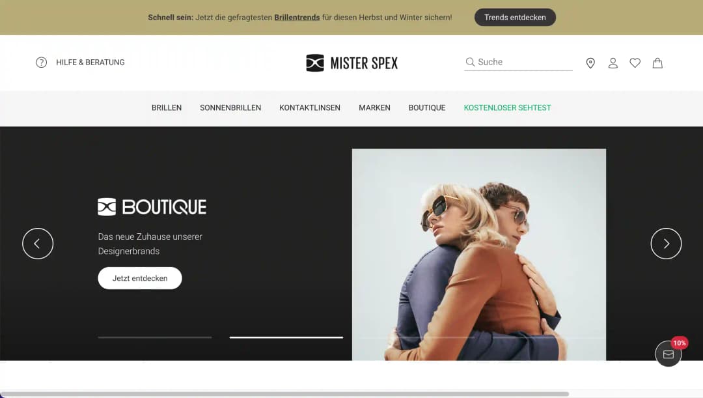Open the Sonnenbrillen menu
Screen dimensions: 703x398
230,108
